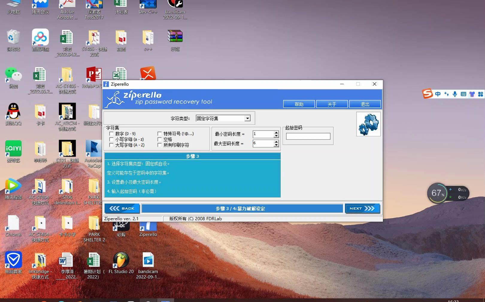Decrease the 最大密码长度 value

click(x=276, y=145)
